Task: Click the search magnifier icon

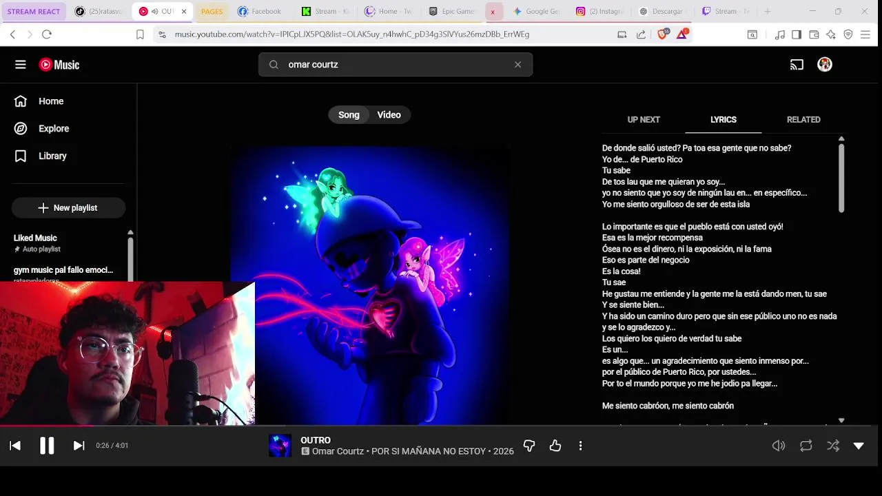Action: [274, 65]
